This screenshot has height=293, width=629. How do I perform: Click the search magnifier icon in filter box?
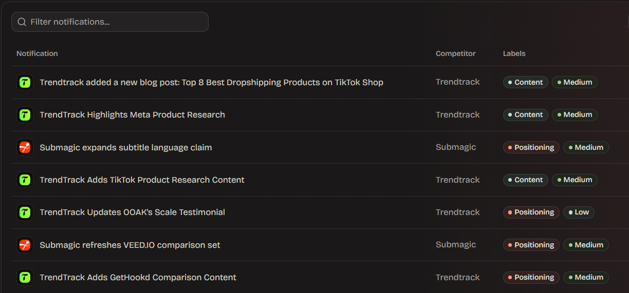[x=22, y=22]
